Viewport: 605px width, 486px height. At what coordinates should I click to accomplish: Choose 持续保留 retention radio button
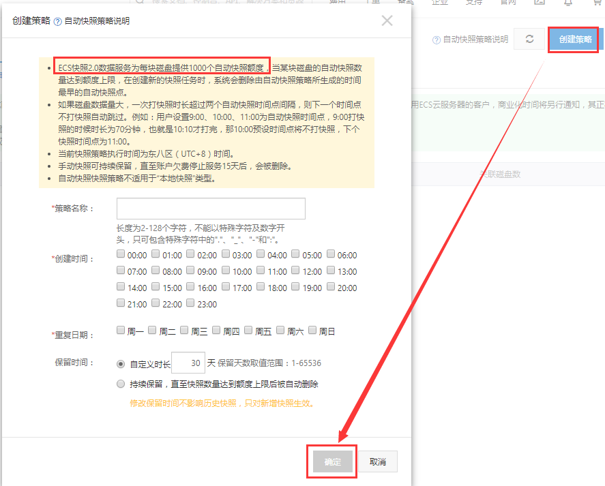point(121,384)
